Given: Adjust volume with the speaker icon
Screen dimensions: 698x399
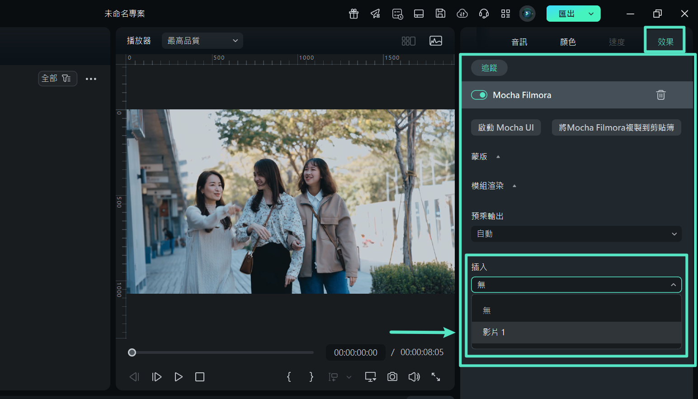Looking at the screenshot, I should pos(414,377).
